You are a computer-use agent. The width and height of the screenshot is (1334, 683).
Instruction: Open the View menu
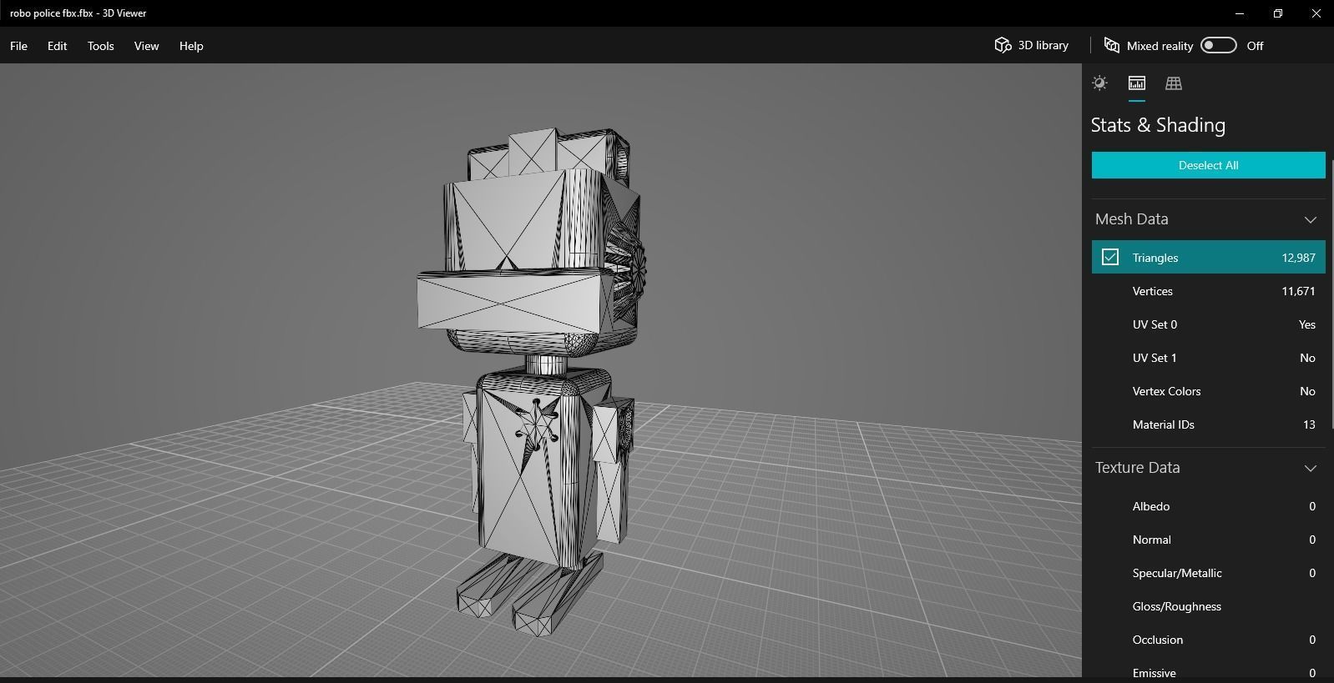coord(146,46)
